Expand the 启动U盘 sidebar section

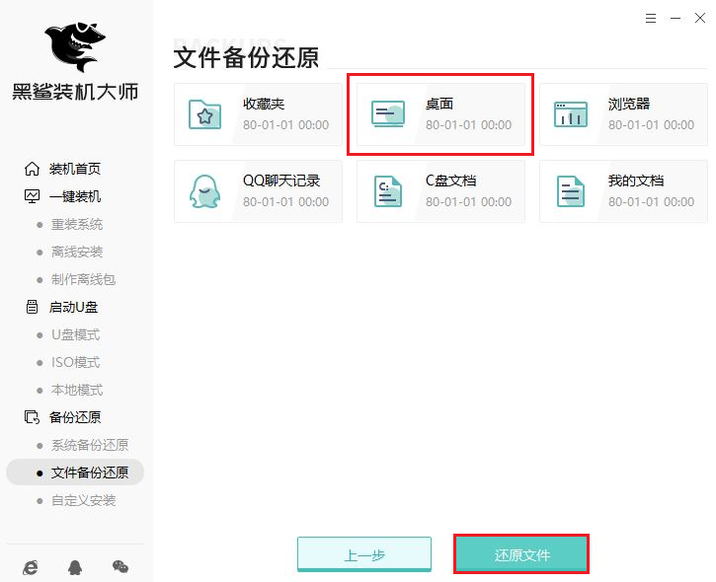[73, 307]
